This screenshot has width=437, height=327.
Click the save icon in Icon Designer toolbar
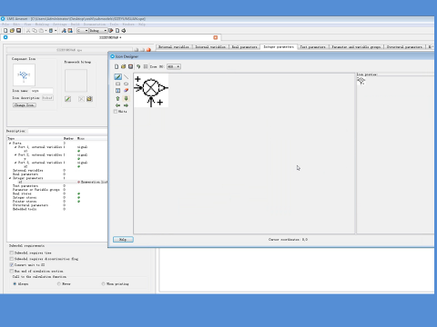(130, 66)
